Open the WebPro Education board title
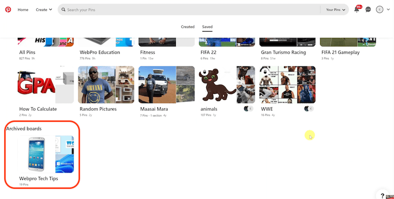 point(100,52)
